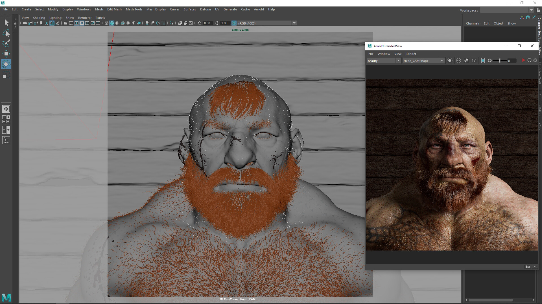The width and height of the screenshot is (542, 304).
Task: Open Arnold RenderView settings gear
Action: coord(535,61)
